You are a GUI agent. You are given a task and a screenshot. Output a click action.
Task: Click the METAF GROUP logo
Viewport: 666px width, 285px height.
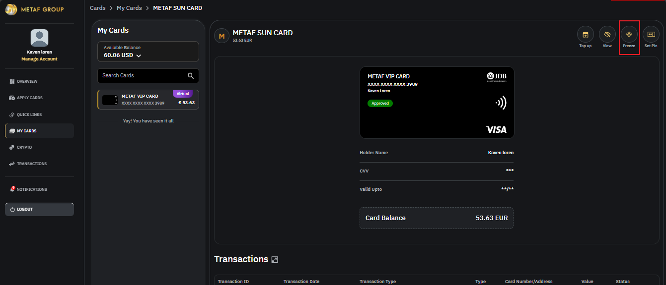click(34, 9)
